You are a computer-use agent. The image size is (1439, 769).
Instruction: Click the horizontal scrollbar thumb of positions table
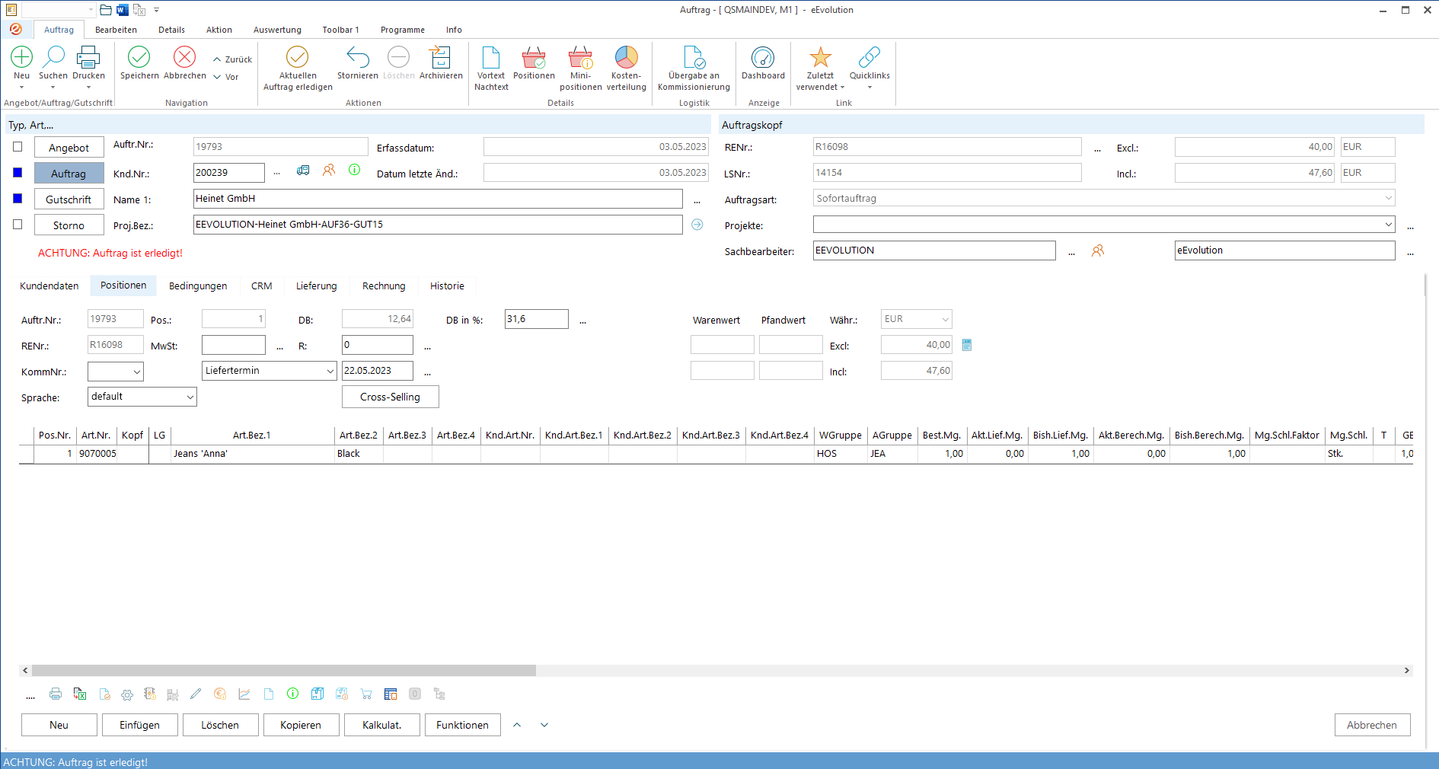283,671
